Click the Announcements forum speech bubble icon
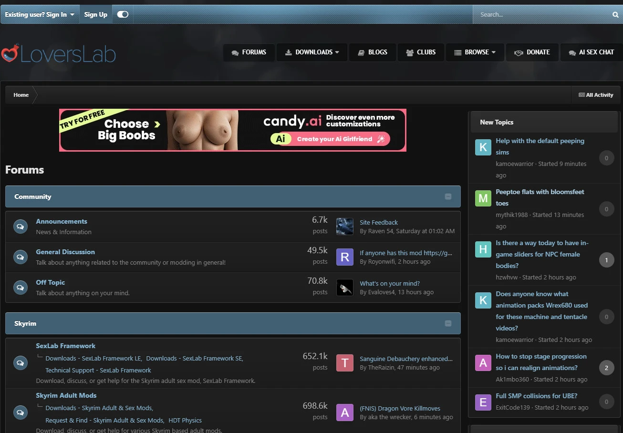The width and height of the screenshot is (623, 433). click(x=20, y=227)
